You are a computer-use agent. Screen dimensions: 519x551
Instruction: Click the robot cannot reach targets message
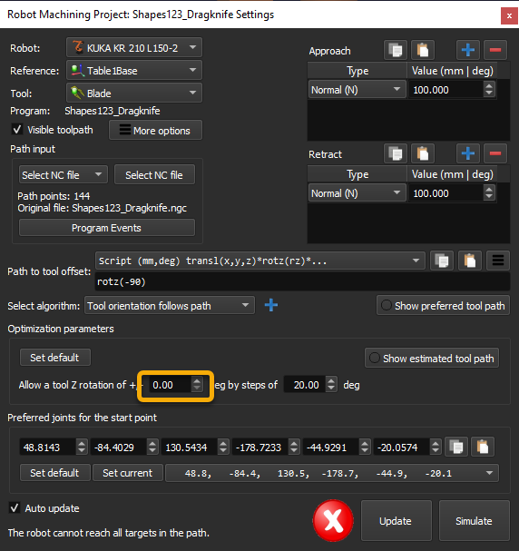109,533
